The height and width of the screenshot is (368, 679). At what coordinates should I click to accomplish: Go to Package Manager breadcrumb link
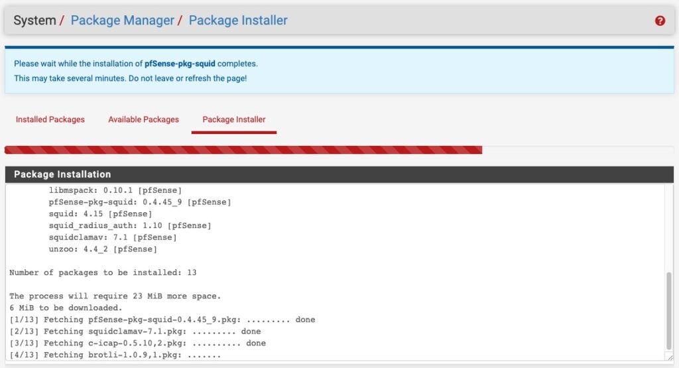(x=122, y=21)
